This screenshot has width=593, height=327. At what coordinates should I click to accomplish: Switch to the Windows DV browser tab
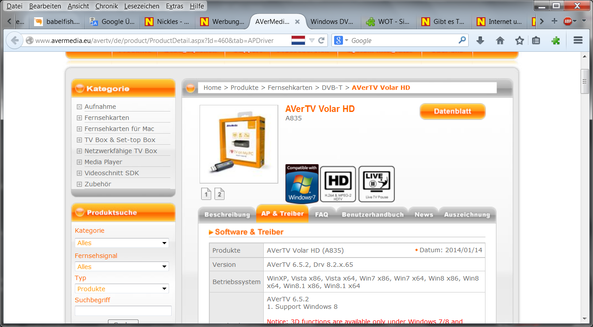331,21
